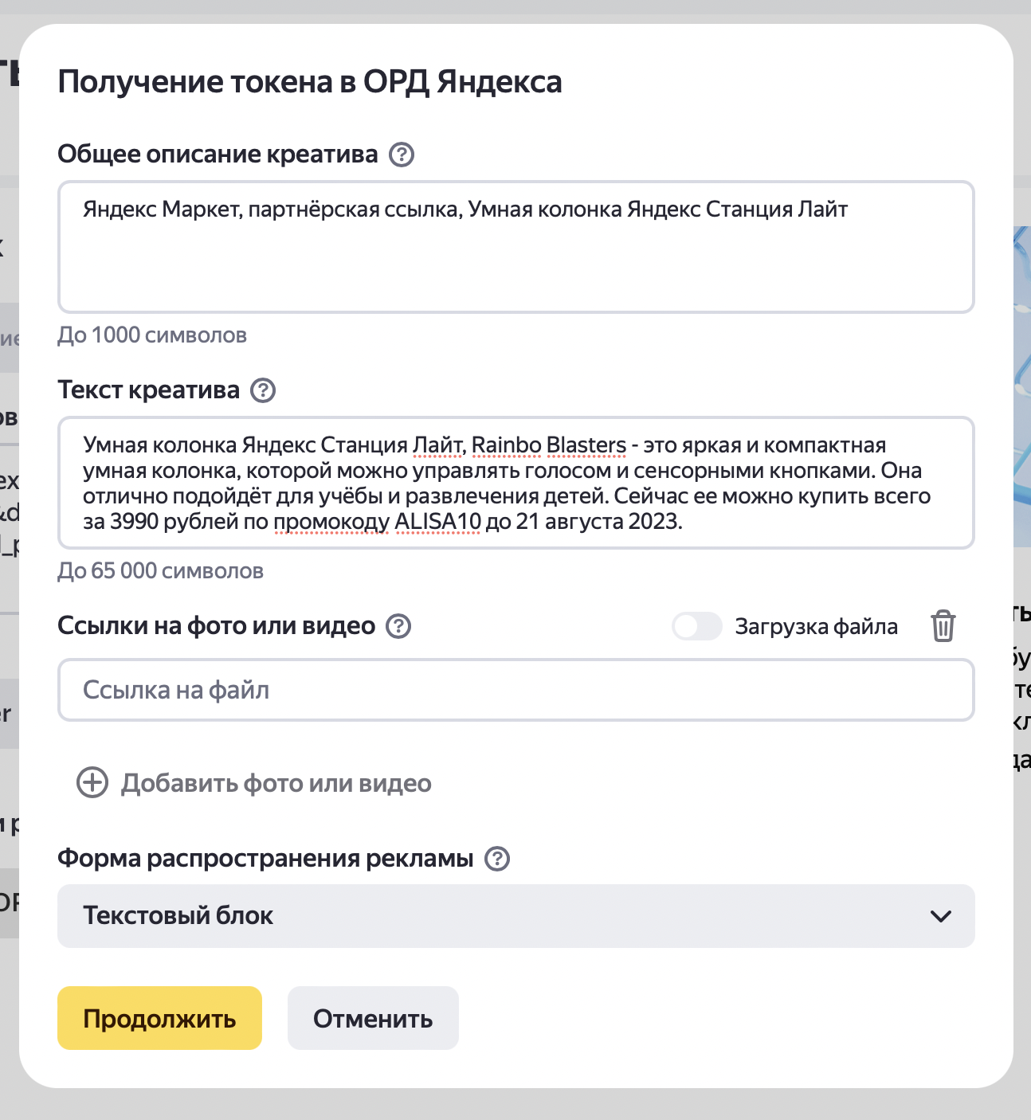Viewport: 1031px width, 1120px height.
Task: Toggle the Загрузка файла switch
Action: (x=697, y=627)
